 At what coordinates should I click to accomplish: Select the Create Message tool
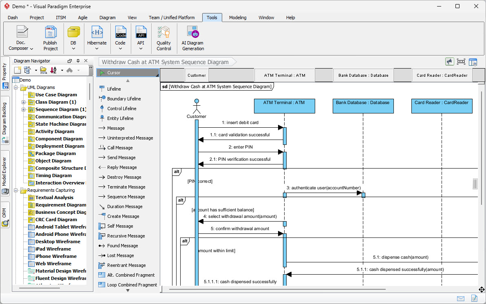tap(128, 216)
